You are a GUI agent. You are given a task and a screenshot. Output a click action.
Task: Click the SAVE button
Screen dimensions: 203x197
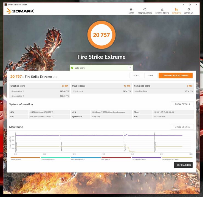(151, 76)
